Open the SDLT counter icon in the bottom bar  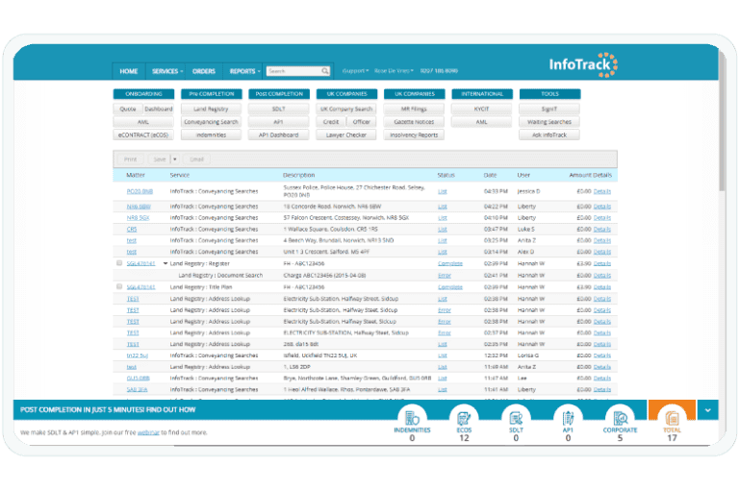(516, 418)
